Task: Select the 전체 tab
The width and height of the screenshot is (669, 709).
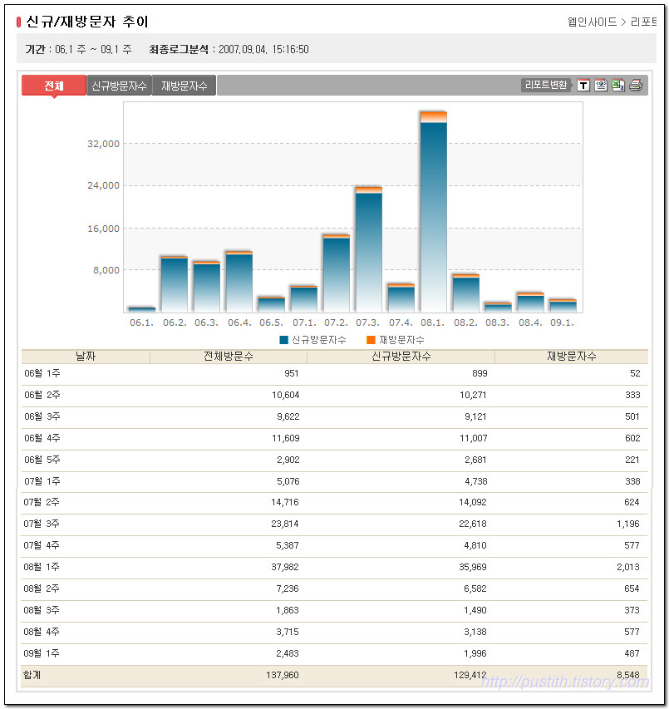Action: (54, 86)
